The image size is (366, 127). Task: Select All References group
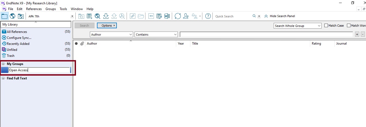36,32
